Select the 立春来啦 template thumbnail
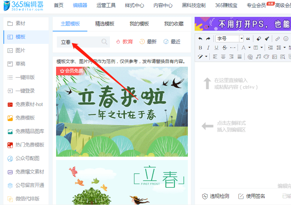This screenshot has width=291, height=205. [122, 112]
